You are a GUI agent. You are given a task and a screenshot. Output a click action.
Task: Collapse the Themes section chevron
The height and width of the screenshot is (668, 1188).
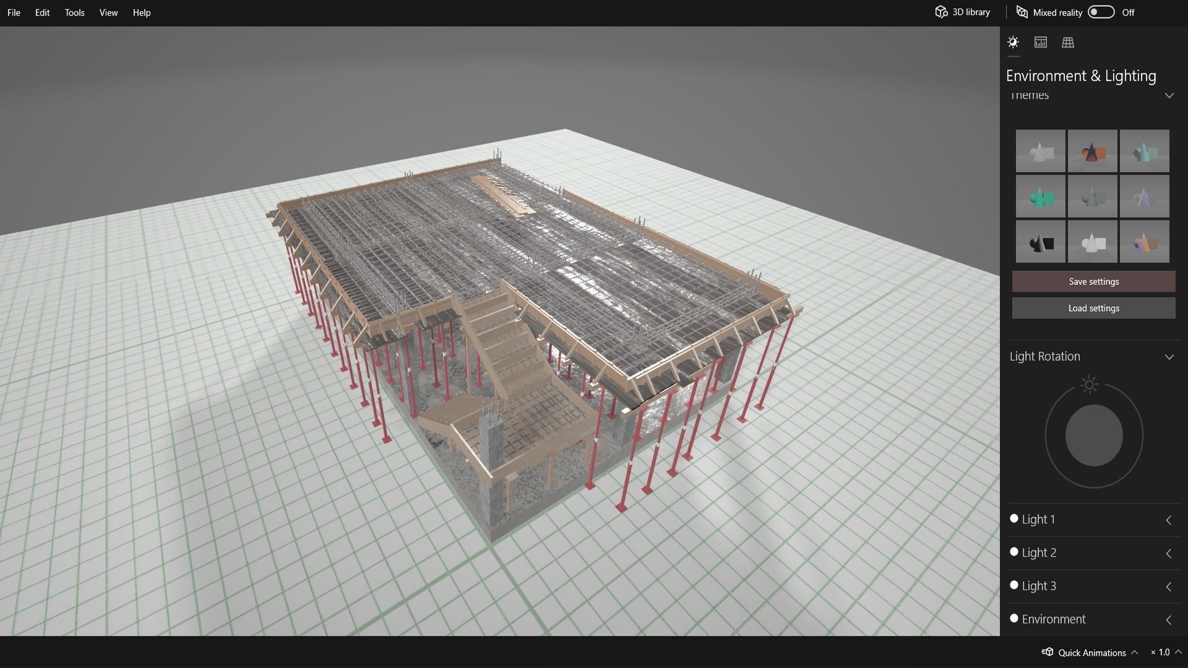pos(1169,95)
